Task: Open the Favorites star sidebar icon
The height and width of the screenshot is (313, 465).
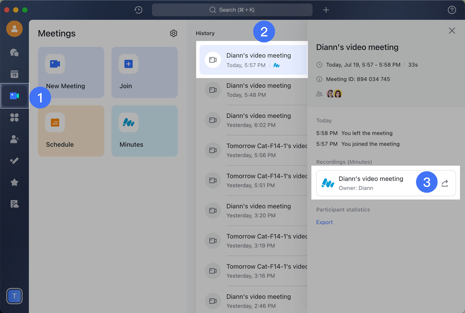Action: (x=15, y=182)
